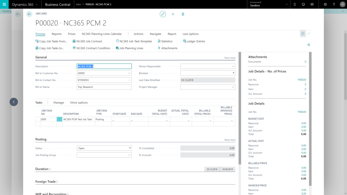Open the user account avatar
The height and width of the screenshot is (195, 347).
coord(342,4)
